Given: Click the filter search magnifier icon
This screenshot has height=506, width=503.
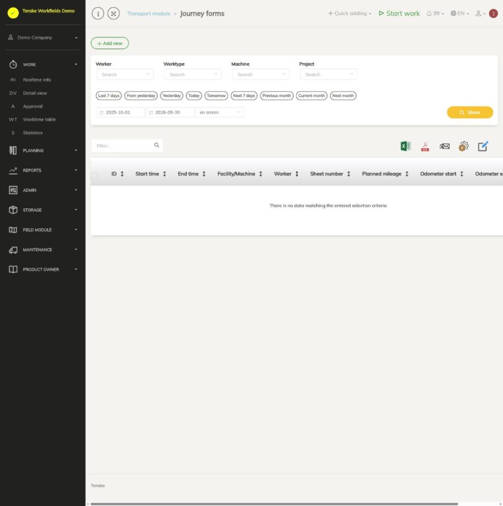Looking at the screenshot, I should point(156,145).
